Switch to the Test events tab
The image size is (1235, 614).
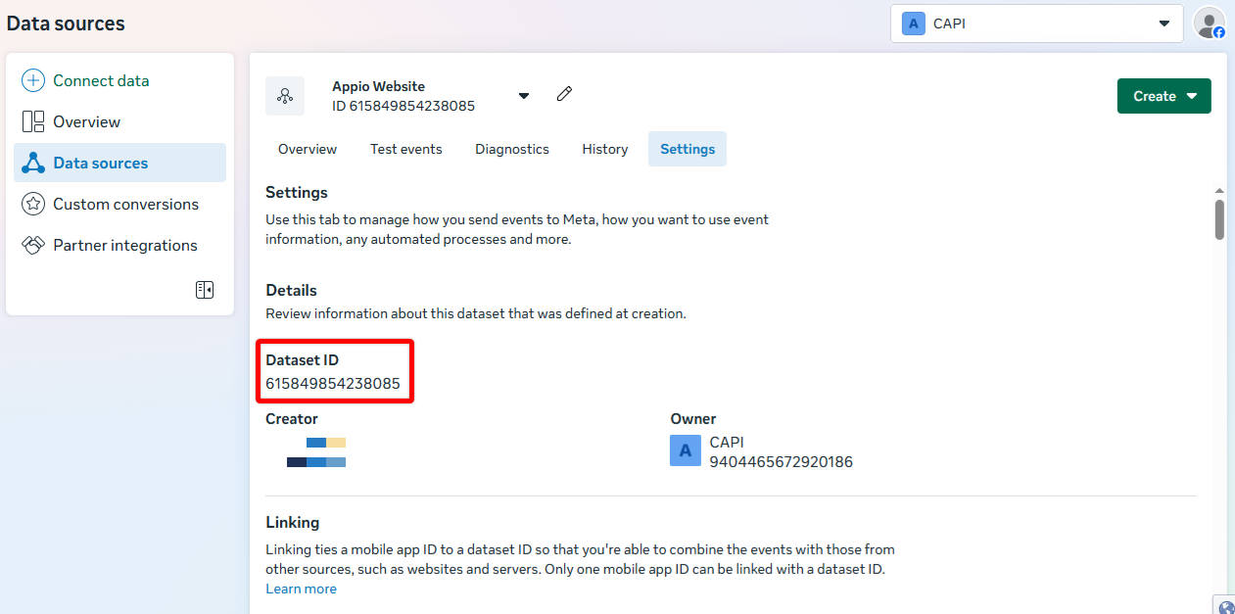pyautogui.click(x=406, y=149)
